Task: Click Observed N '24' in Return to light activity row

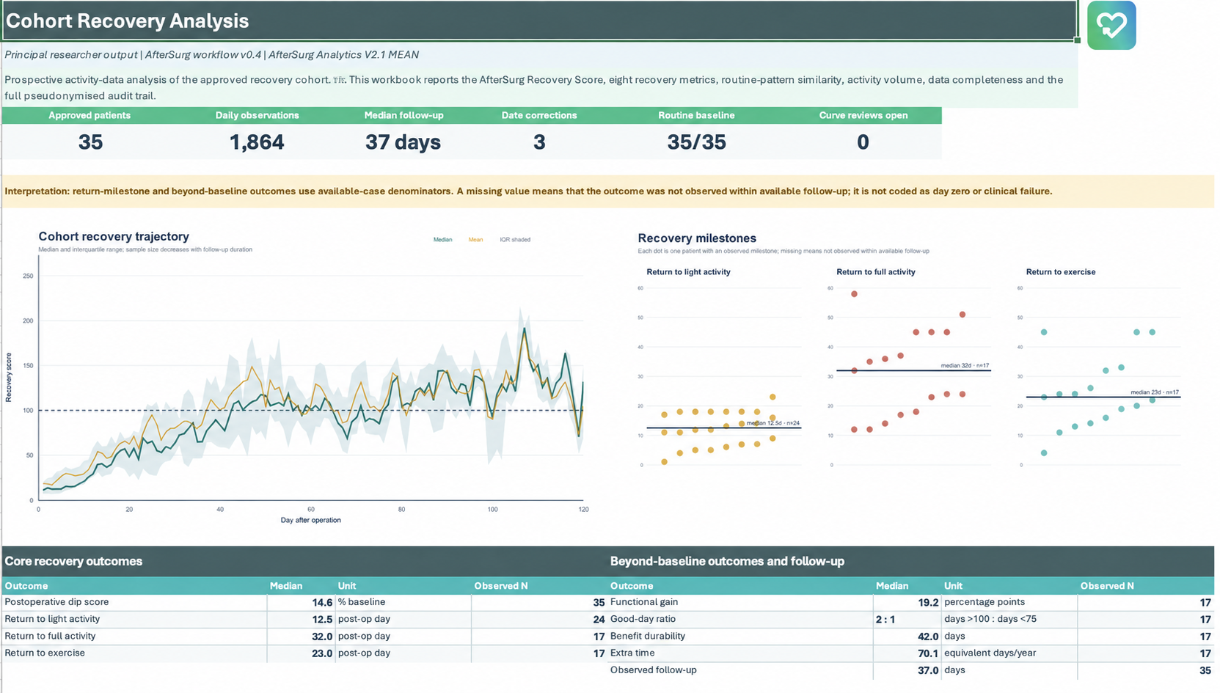Action: pyautogui.click(x=539, y=619)
